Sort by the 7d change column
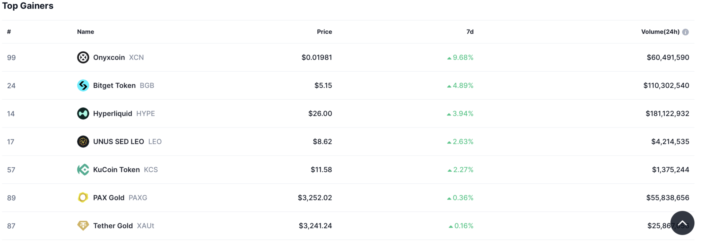This screenshot has width=701, height=244. [x=470, y=32]
